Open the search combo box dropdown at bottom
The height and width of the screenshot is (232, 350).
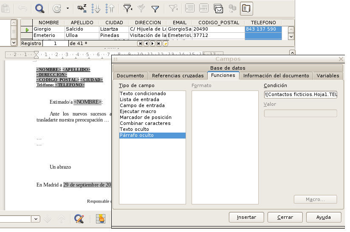pos(36,219)
